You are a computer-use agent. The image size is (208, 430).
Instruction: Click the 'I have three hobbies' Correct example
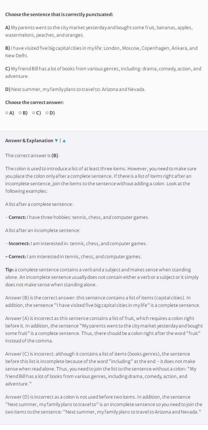78,217
